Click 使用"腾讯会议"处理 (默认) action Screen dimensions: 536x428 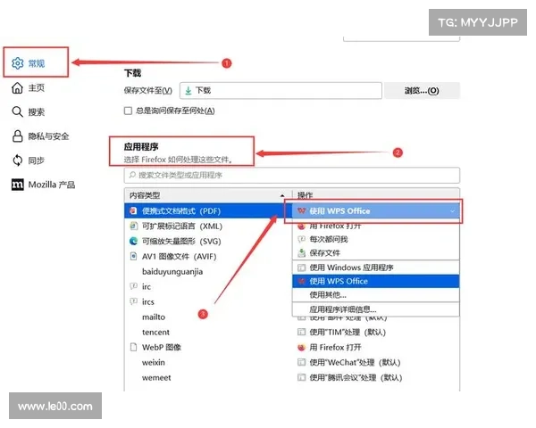pos(356,377)
